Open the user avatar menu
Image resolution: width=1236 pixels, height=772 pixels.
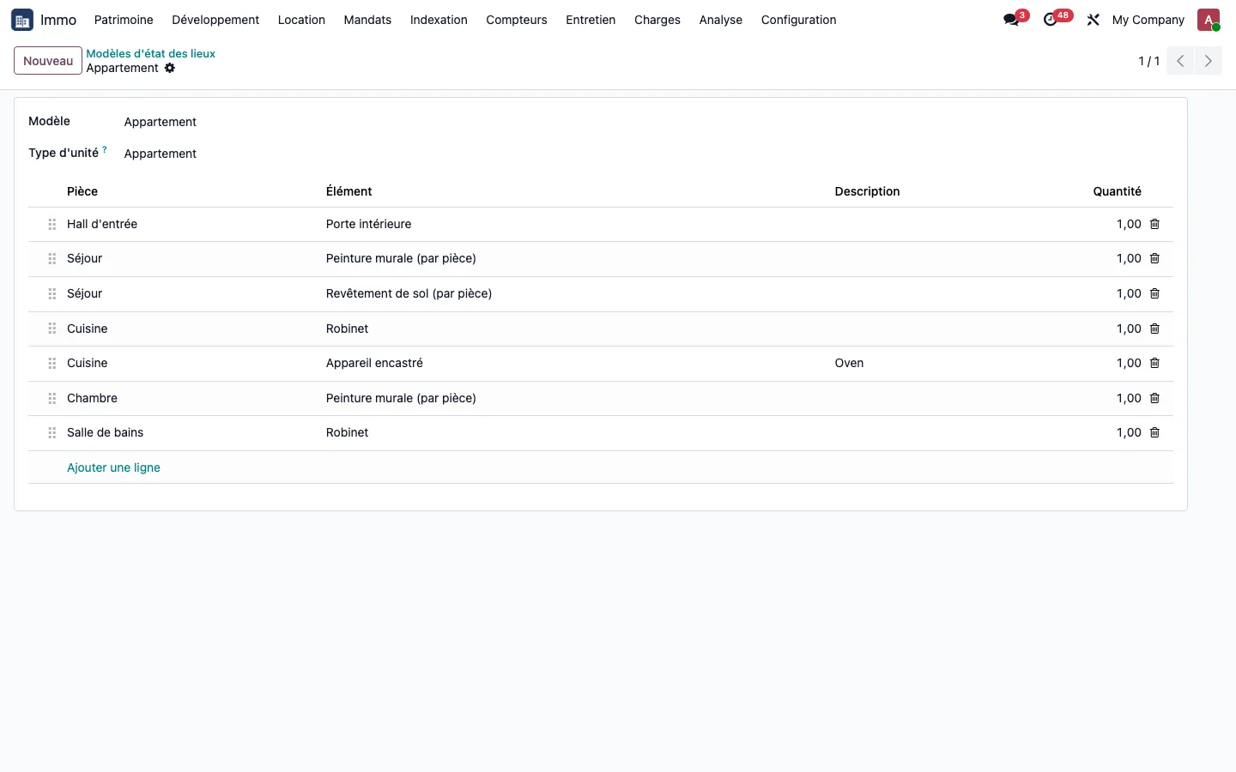pos(1209,20)
